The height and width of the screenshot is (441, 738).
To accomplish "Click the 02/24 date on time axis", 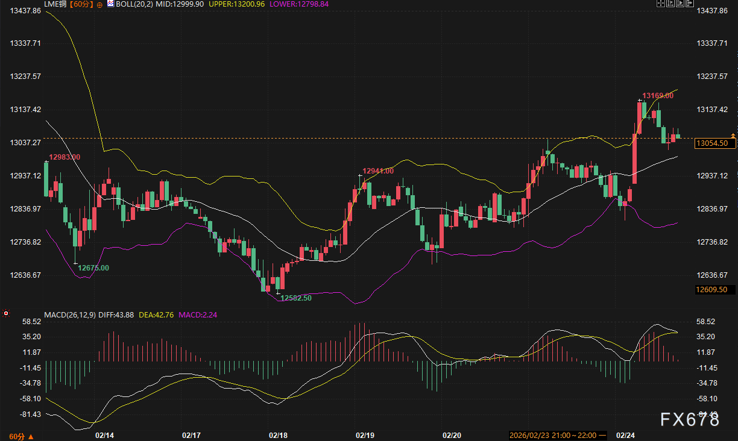I will (x=625, y=435).
